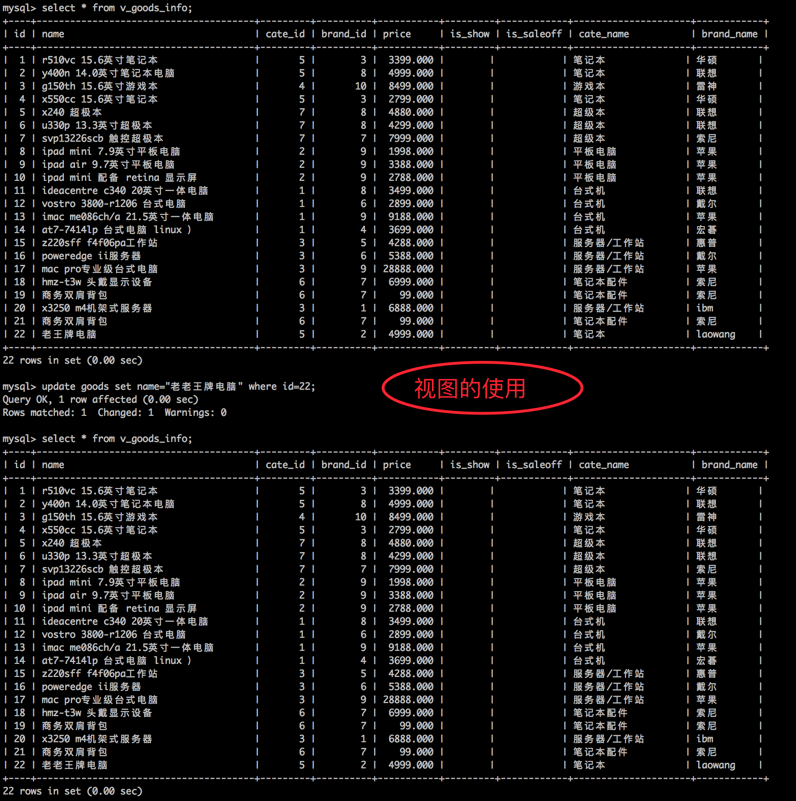
Task: Click the ibm brand name in the bottom table
Action: [705, 739]
